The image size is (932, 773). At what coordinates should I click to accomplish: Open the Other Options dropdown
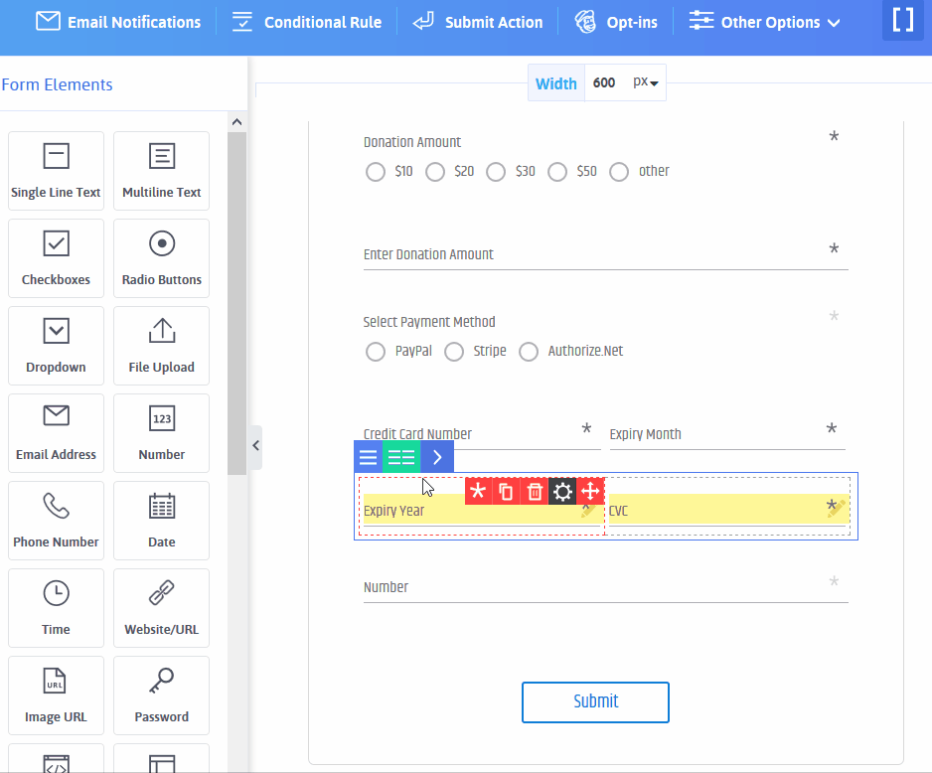point(764,21)
